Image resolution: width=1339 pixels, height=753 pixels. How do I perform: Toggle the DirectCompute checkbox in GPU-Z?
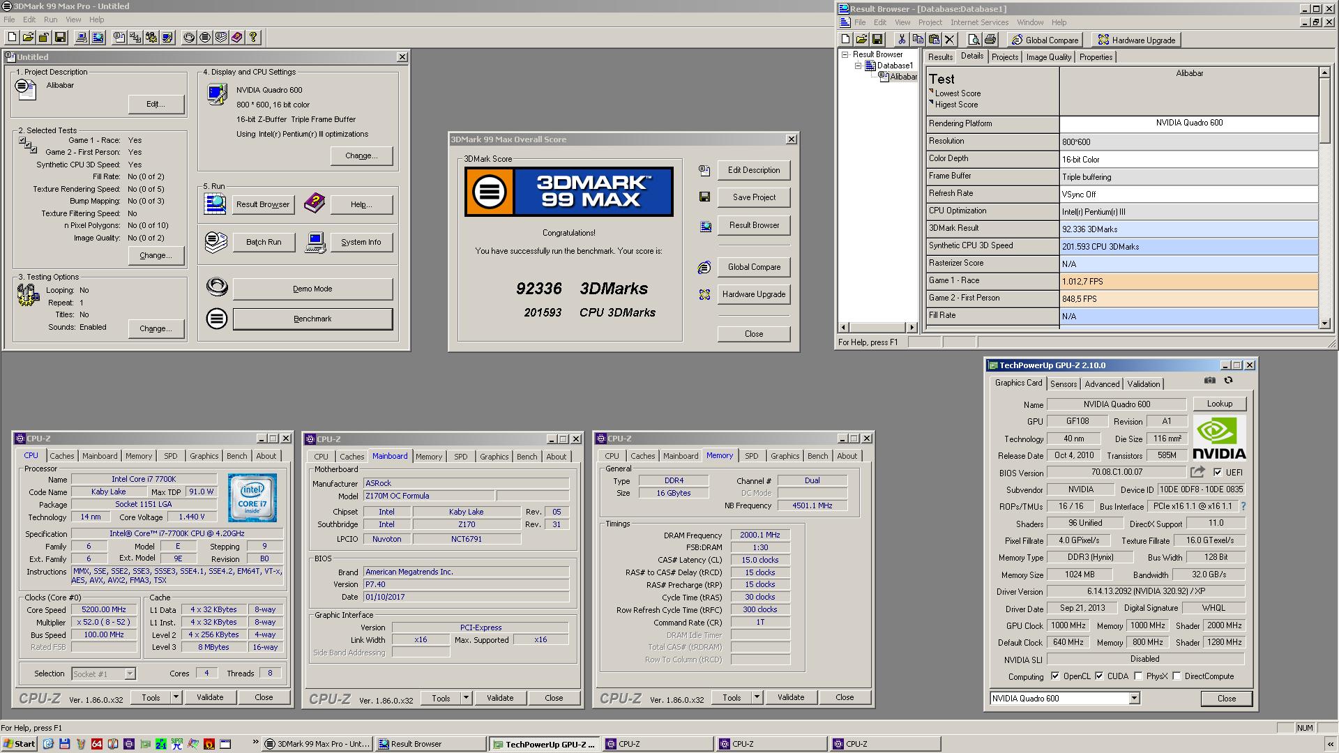[x=1177, y=676]
